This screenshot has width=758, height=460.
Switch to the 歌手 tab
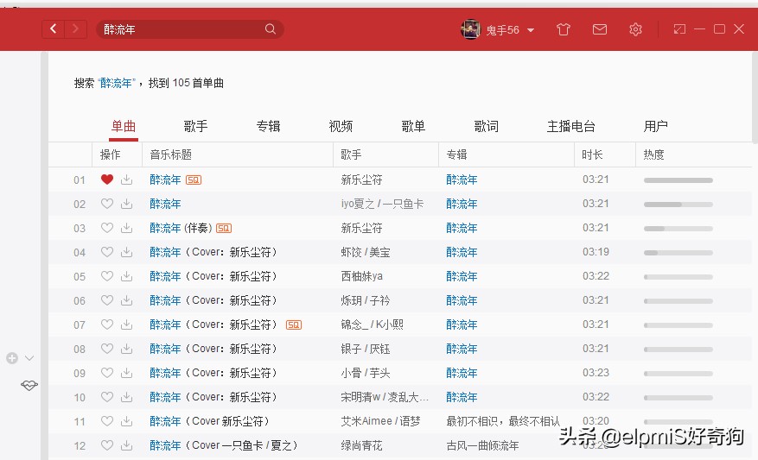pyautogui.click(x=196, y=127)
